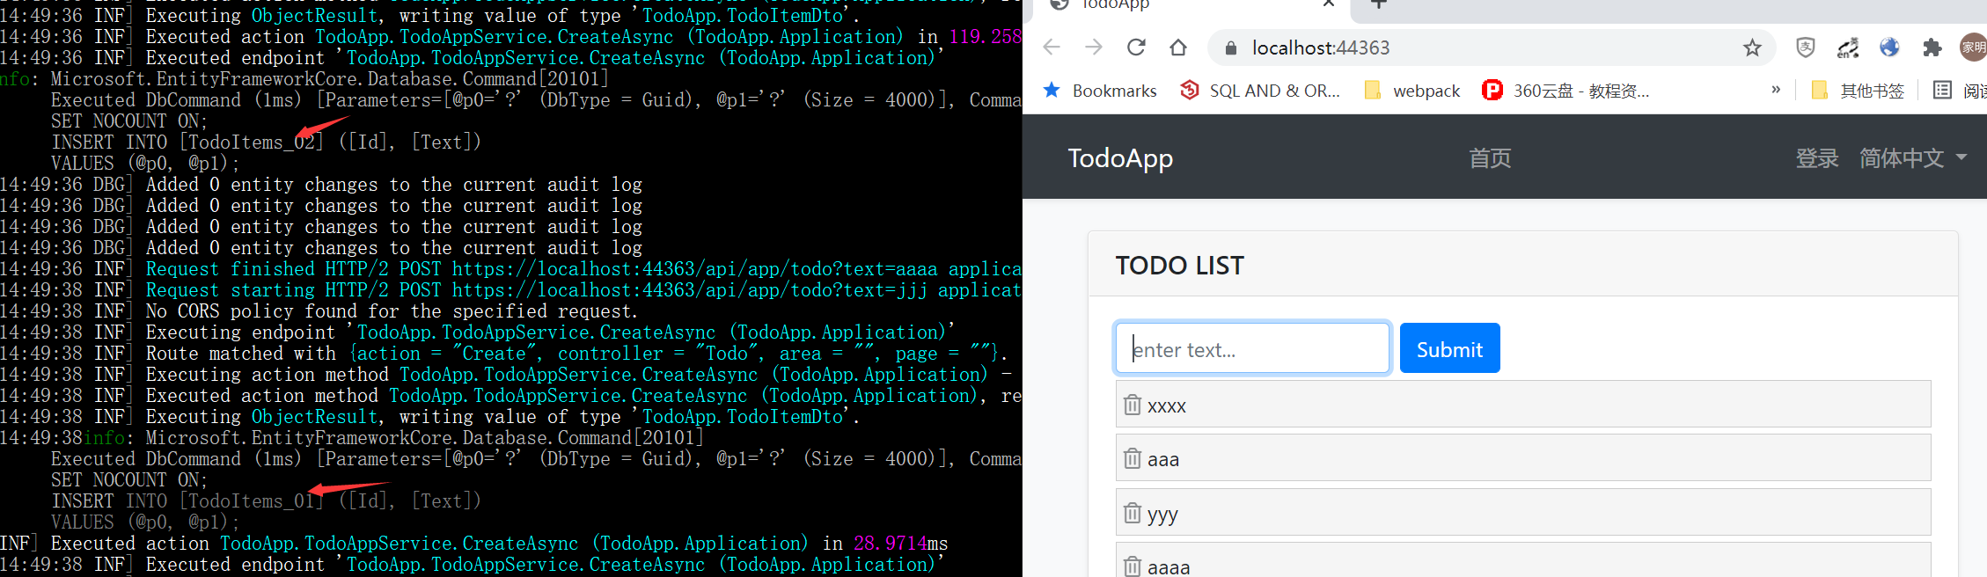Go forward in browser history

point(1094,47)
